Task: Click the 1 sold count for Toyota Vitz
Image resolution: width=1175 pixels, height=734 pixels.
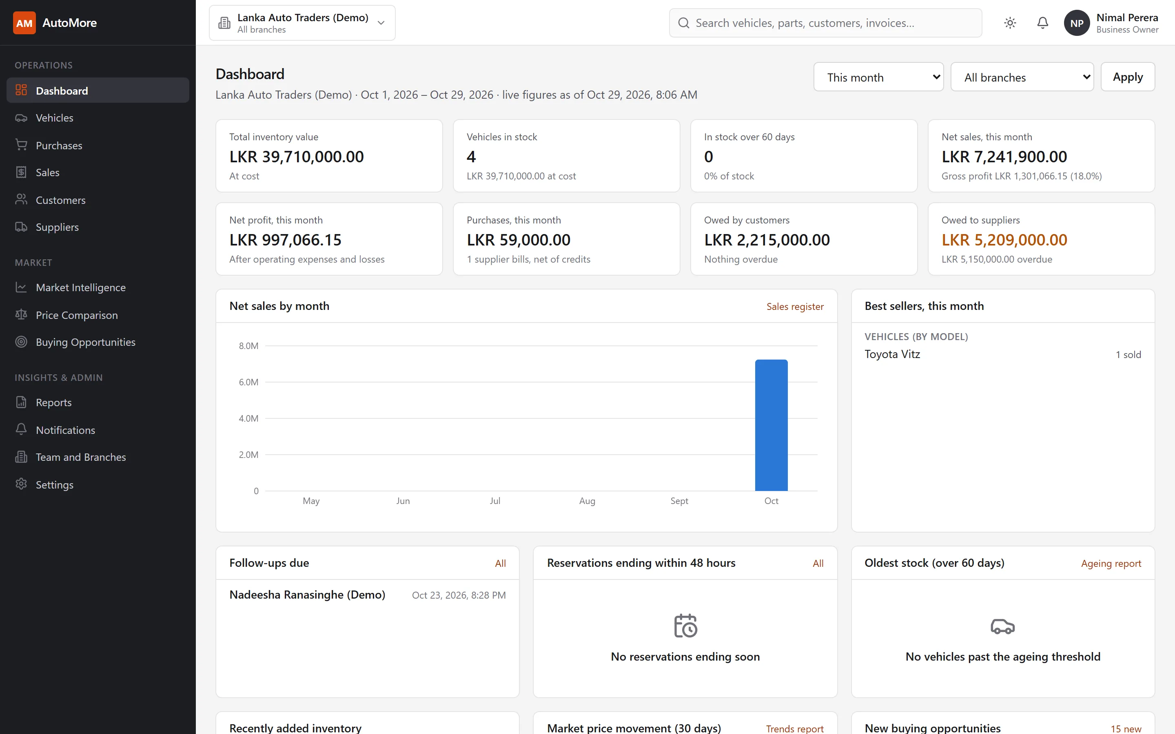Action: tap(1128, 355)
